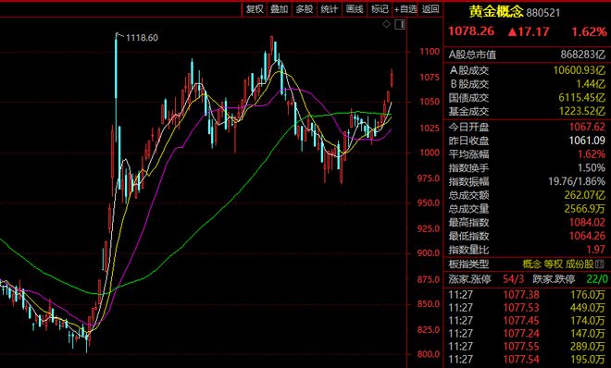Image resolution: width=611 pixels, height=368 pixels.
Task: Activate the 画线 drawing tool
Action: 355,9
